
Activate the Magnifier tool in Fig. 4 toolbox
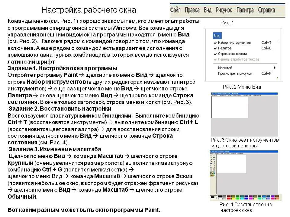point(214,160)
